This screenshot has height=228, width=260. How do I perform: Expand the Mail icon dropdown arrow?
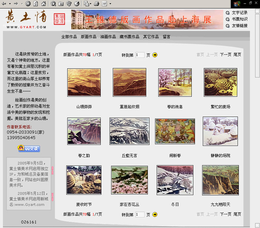pyautogui.click(x=91, y=4)
